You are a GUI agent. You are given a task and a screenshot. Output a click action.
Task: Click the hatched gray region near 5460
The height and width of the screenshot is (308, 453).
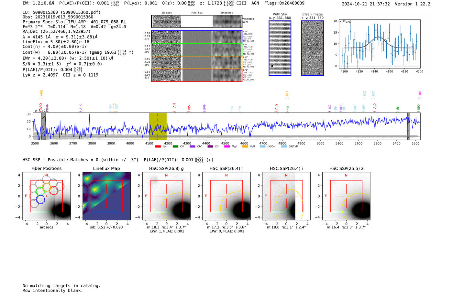click(408, 126)
